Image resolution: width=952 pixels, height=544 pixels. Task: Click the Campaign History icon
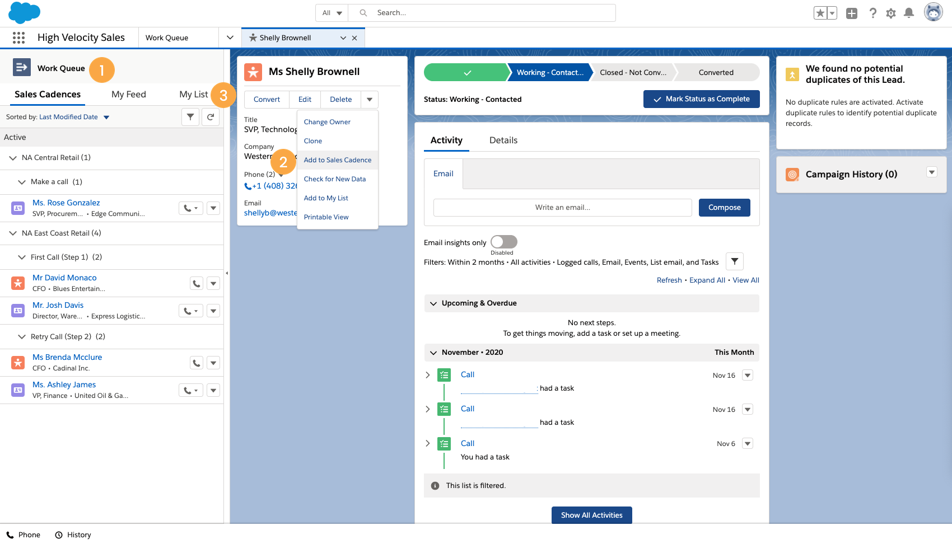(792, 175)
